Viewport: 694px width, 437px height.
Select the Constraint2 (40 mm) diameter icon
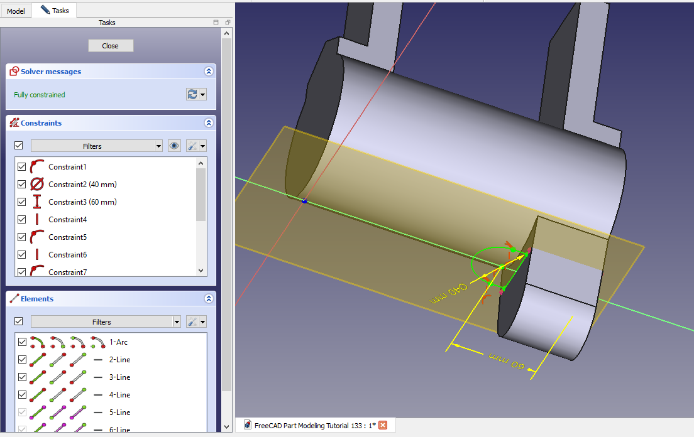(37, 185)
